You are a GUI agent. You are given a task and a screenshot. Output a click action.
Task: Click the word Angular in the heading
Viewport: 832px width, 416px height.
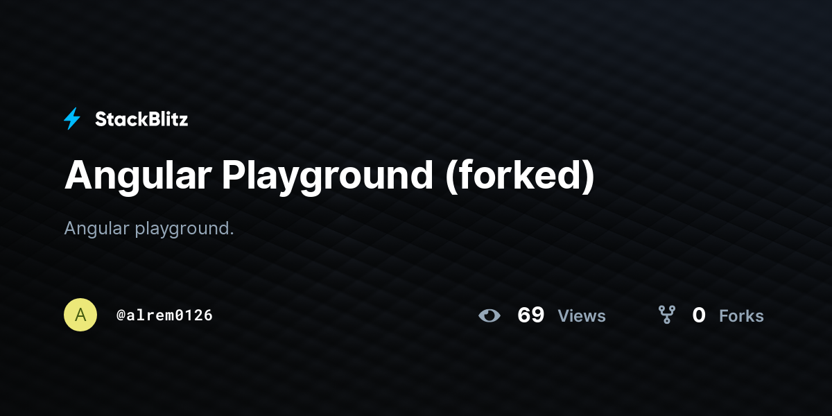point(137,177)
